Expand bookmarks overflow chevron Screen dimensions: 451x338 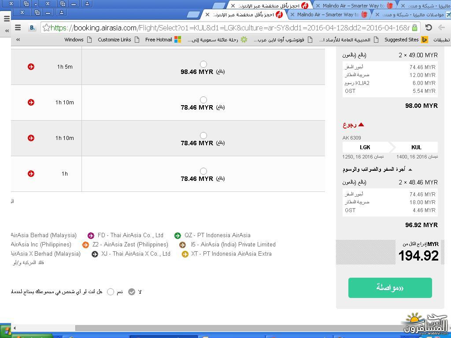click(18, 40)
